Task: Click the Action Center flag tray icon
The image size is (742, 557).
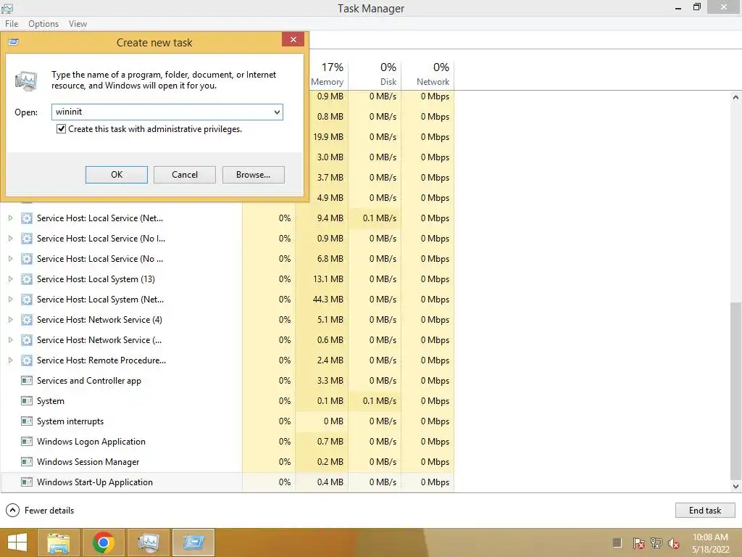Action: 638,543
